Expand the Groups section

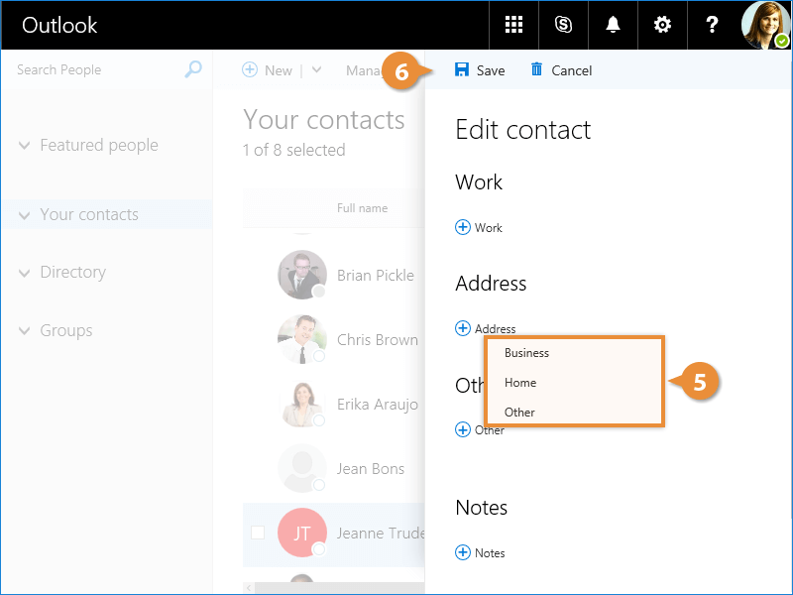(25, 331)
